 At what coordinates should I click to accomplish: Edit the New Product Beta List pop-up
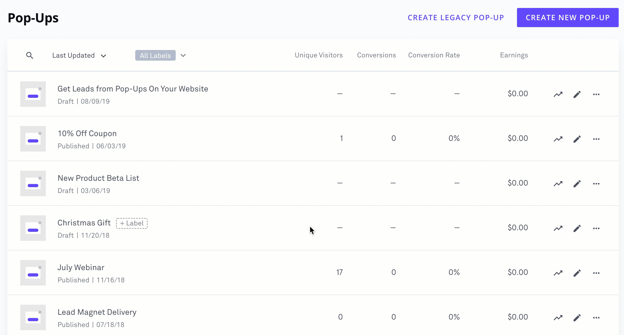tap(577, 183)
